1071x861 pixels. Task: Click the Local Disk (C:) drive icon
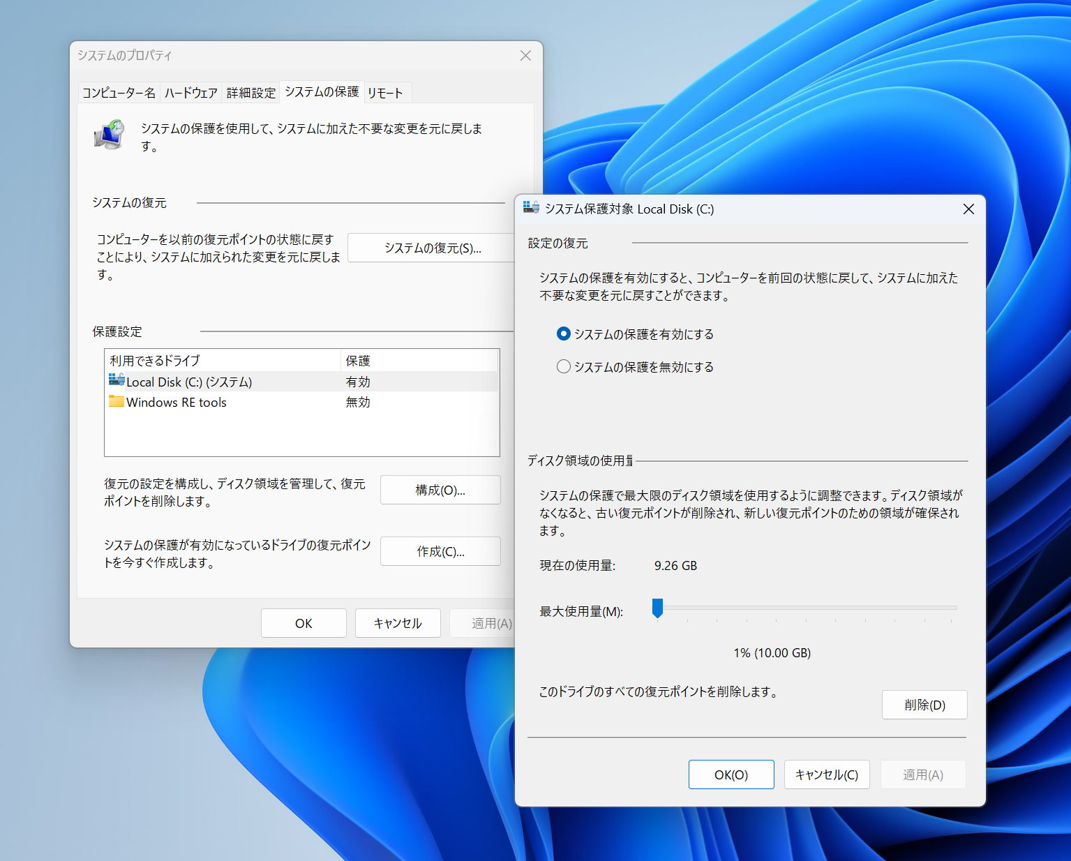[x=116, y=381]
